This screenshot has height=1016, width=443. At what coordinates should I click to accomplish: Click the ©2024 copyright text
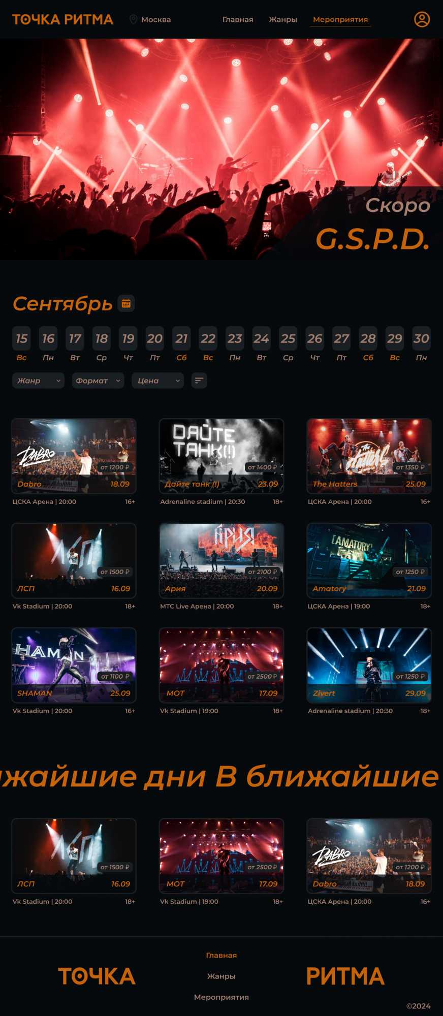coord(418,1006)
